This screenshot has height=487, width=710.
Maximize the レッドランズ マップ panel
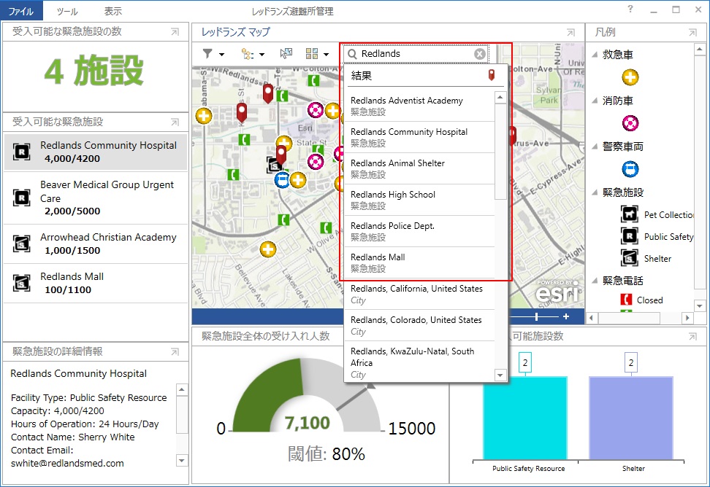click(570, 32)
